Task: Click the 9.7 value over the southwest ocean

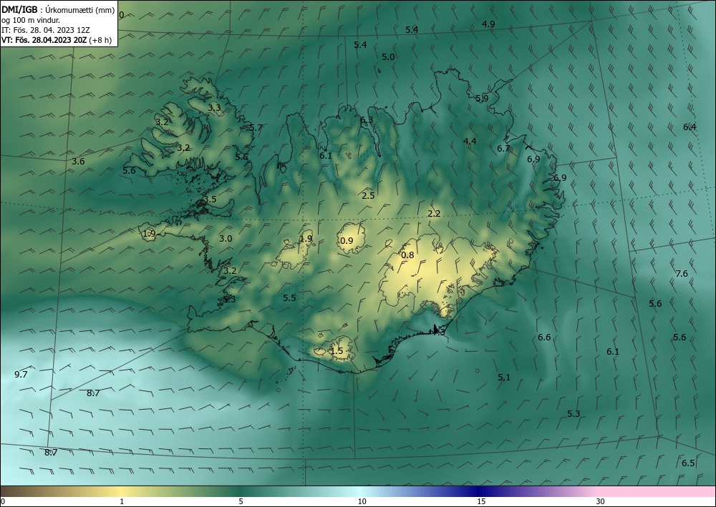Action: 21,374
